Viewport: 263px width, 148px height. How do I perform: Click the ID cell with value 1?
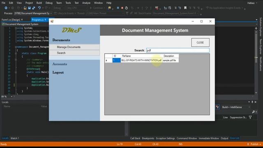(x=116, y=60)
